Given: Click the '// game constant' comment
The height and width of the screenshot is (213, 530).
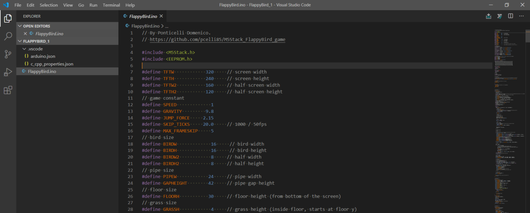Looking at the screenshot, I should [x=163, y=98].
